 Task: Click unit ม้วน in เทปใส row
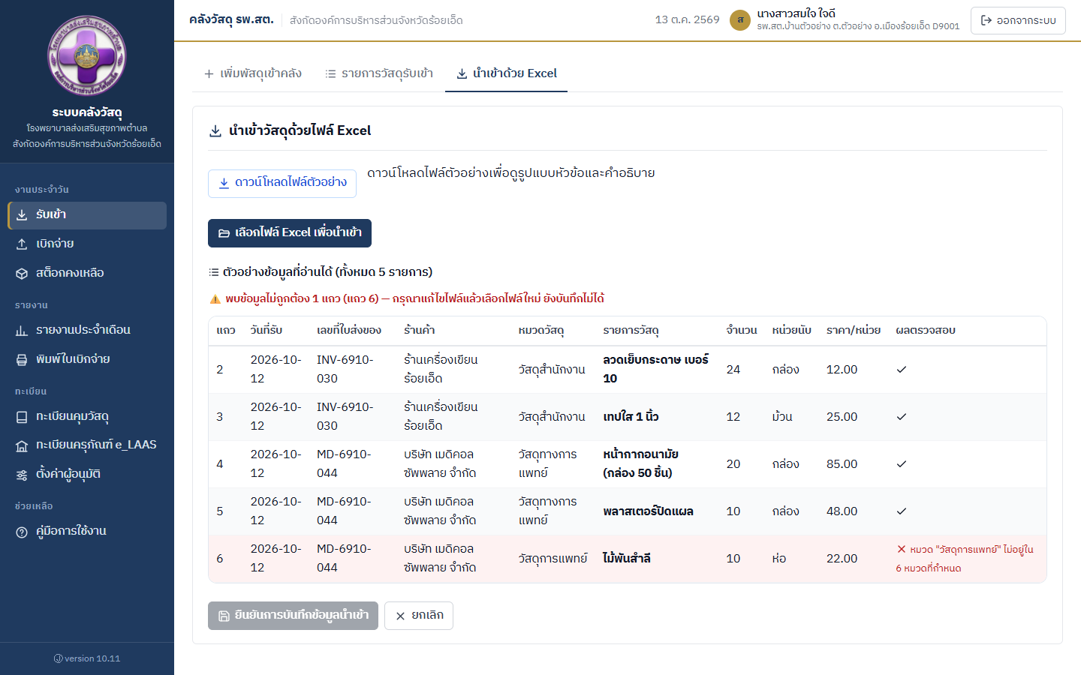tap(782, 417)
